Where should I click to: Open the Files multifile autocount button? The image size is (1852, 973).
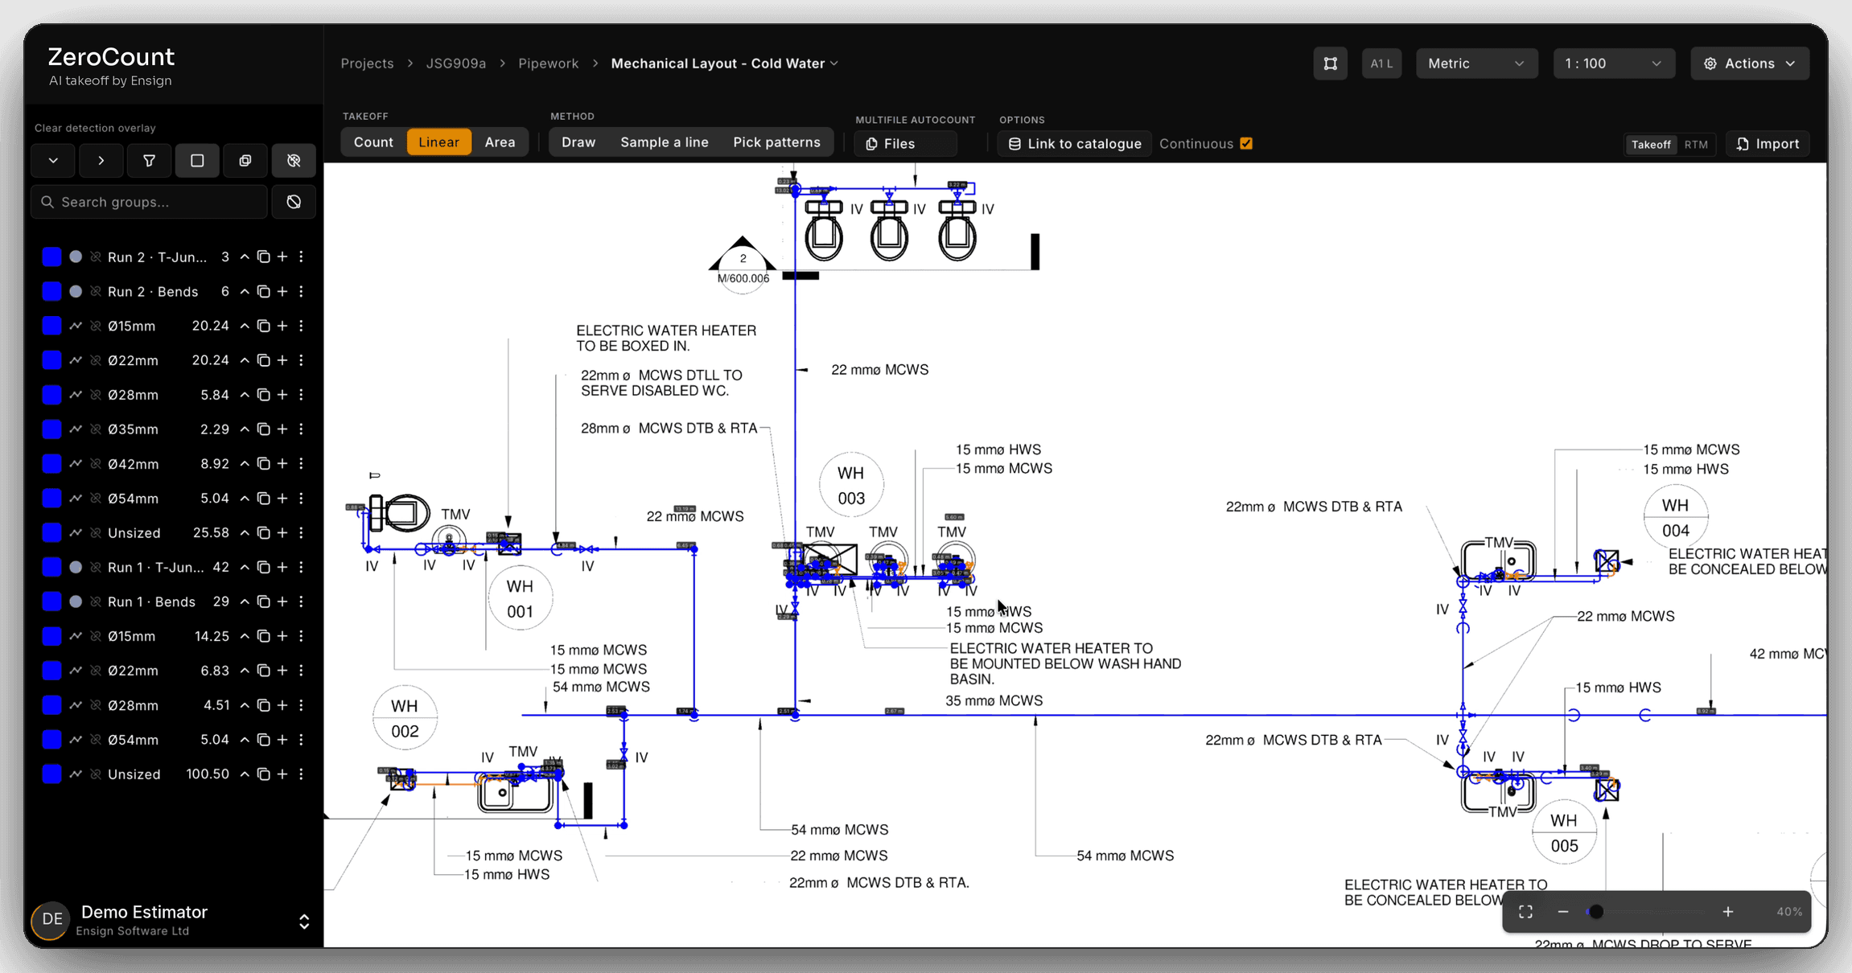click(x=906, y=144)
